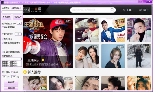Click the 关注 eye icon
The height and width of the screenshot is (92, 153).
point(140,10)
